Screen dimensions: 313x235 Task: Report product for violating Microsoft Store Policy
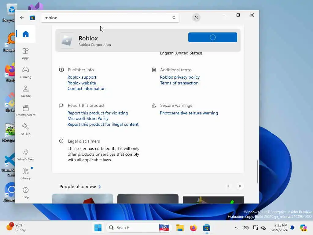pyautogui.click(x=98, y=116)
